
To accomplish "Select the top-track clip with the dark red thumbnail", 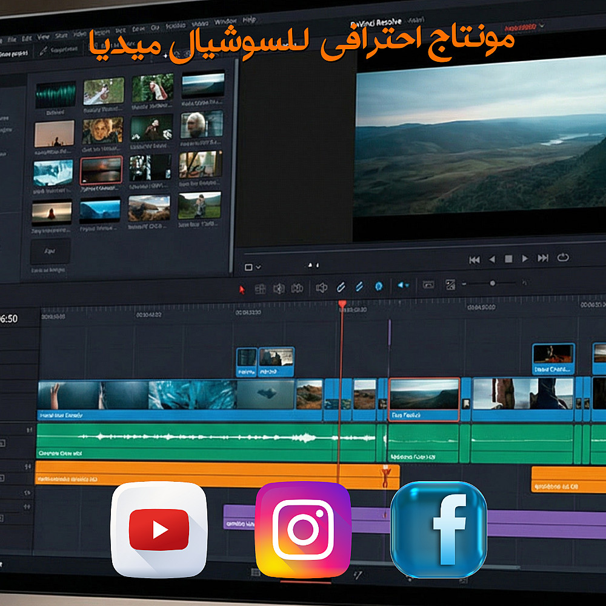I will tap(553, 359).
